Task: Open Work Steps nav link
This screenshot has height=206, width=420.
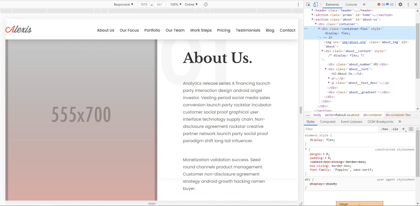Action: pyautogui.click(x=201, y=30)
